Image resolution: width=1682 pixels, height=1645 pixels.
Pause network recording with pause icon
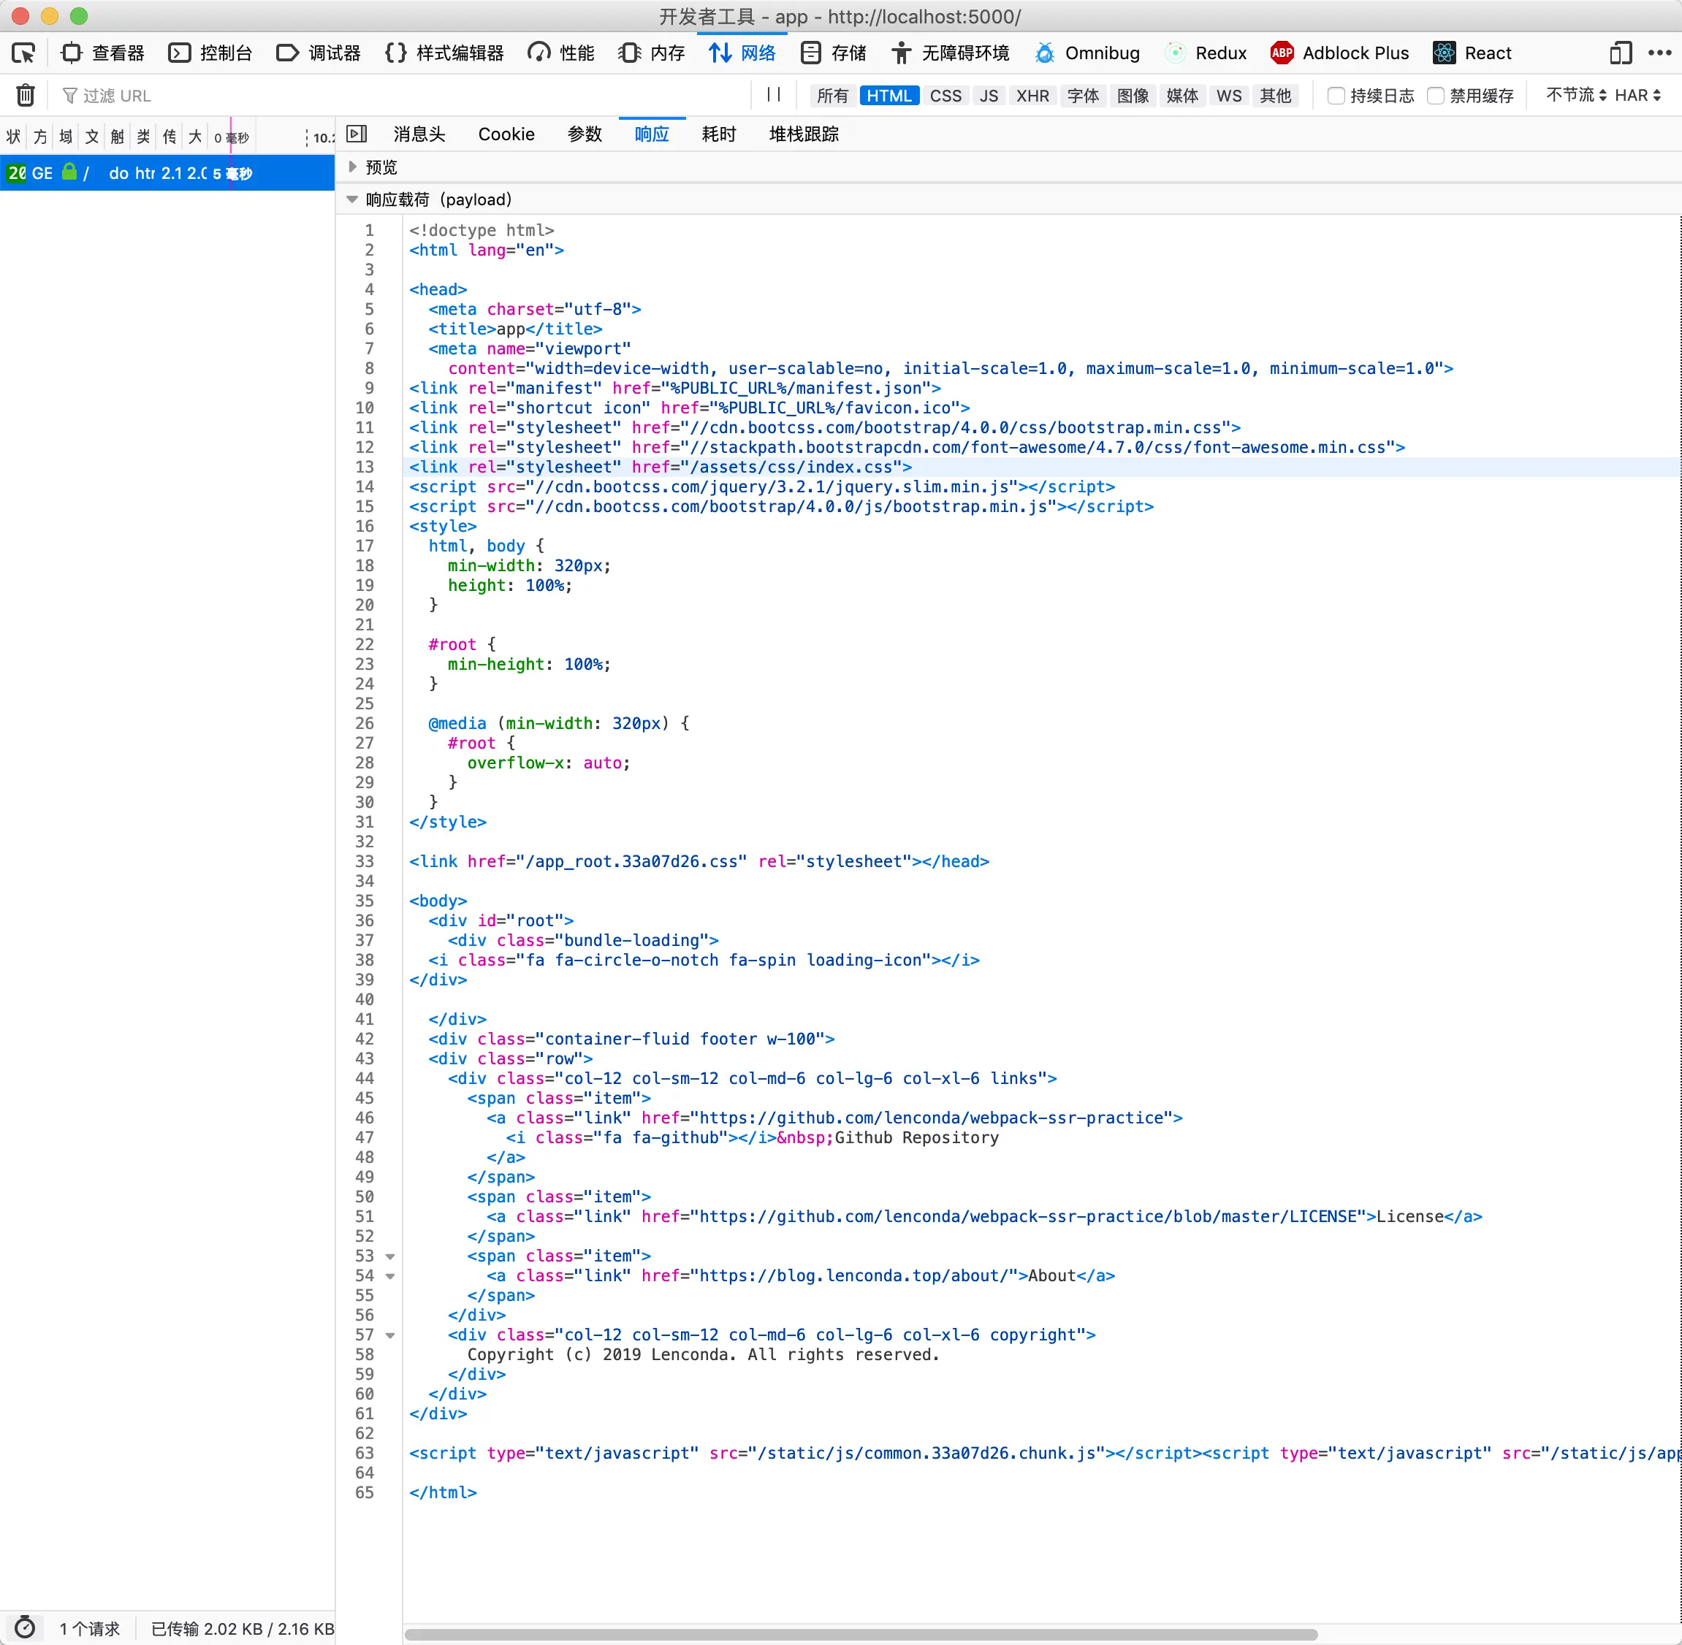[774, 95]
